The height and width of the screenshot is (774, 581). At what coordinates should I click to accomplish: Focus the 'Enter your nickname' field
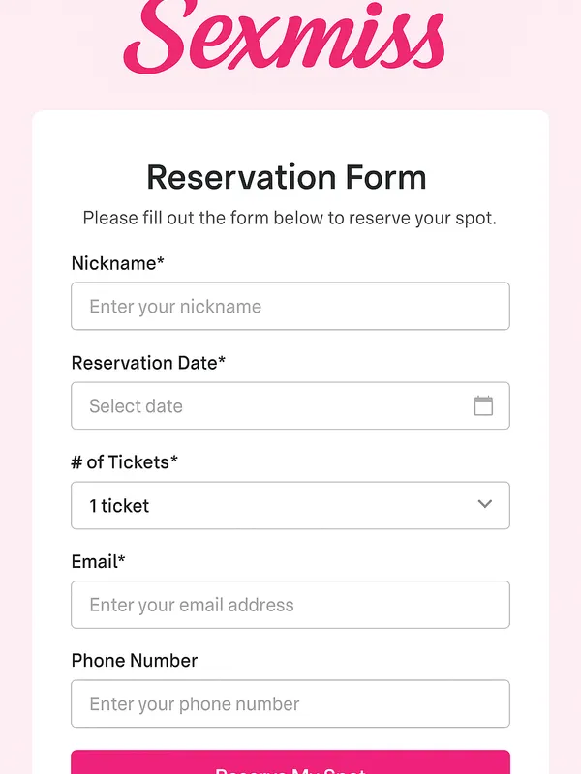coord(290,307)
